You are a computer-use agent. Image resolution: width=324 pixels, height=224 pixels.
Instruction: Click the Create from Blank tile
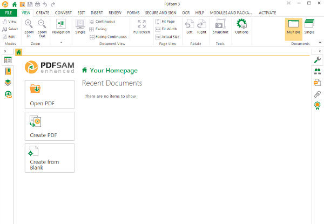click(x=50, y=158)
